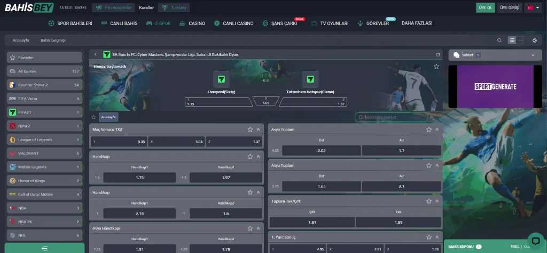Collapse the 1. Yarı Sonuç market
The image size is (547, 253).
(x=437, y=237)
